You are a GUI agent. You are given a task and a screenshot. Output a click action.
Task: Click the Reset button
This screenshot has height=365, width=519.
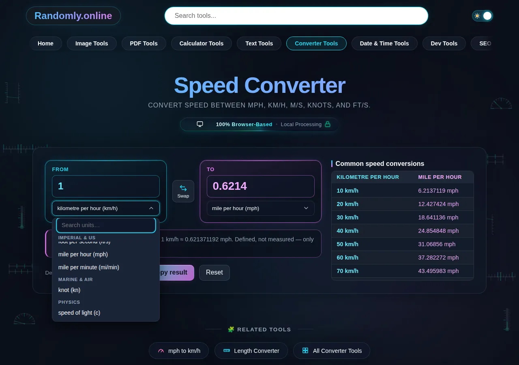point(214,273)
